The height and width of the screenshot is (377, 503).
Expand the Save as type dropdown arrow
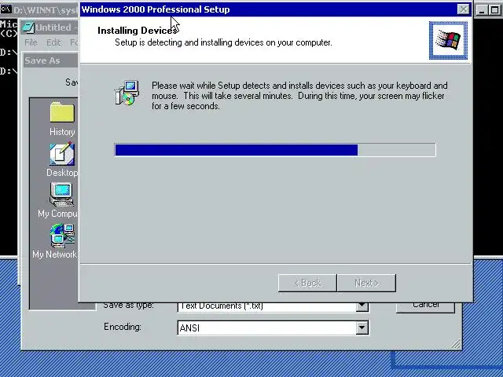click(x=362, y=306)
